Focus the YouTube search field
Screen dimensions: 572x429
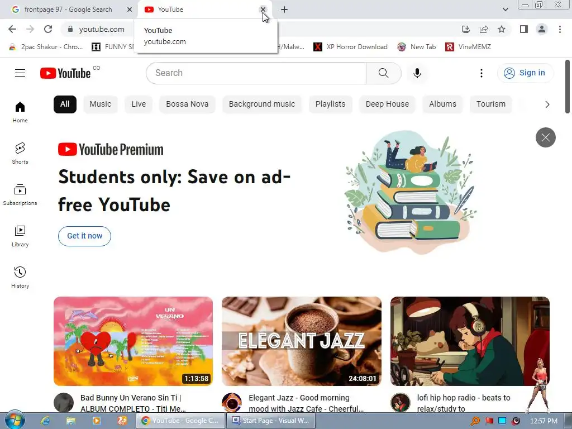point(256,73)
